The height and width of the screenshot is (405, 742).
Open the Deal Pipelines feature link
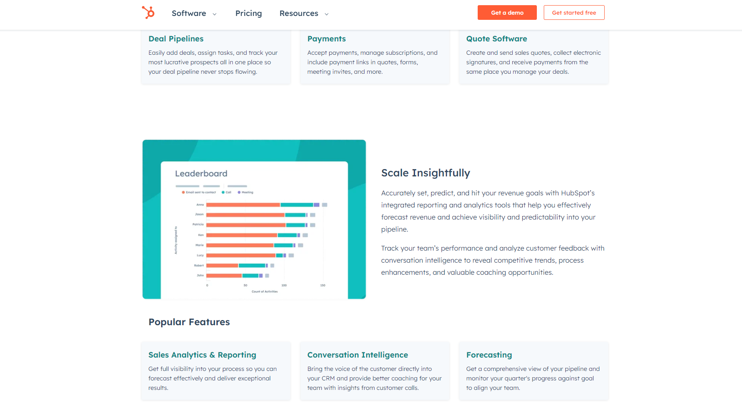click(x=176, y=39)
